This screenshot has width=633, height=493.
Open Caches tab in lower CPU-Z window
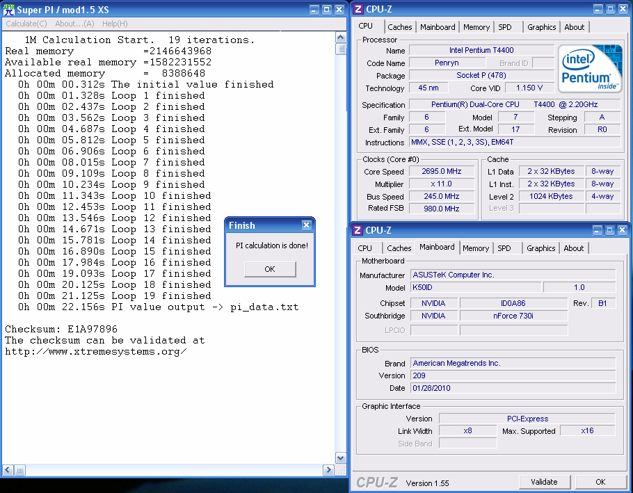pyautogui.click(x=399, y=248)
